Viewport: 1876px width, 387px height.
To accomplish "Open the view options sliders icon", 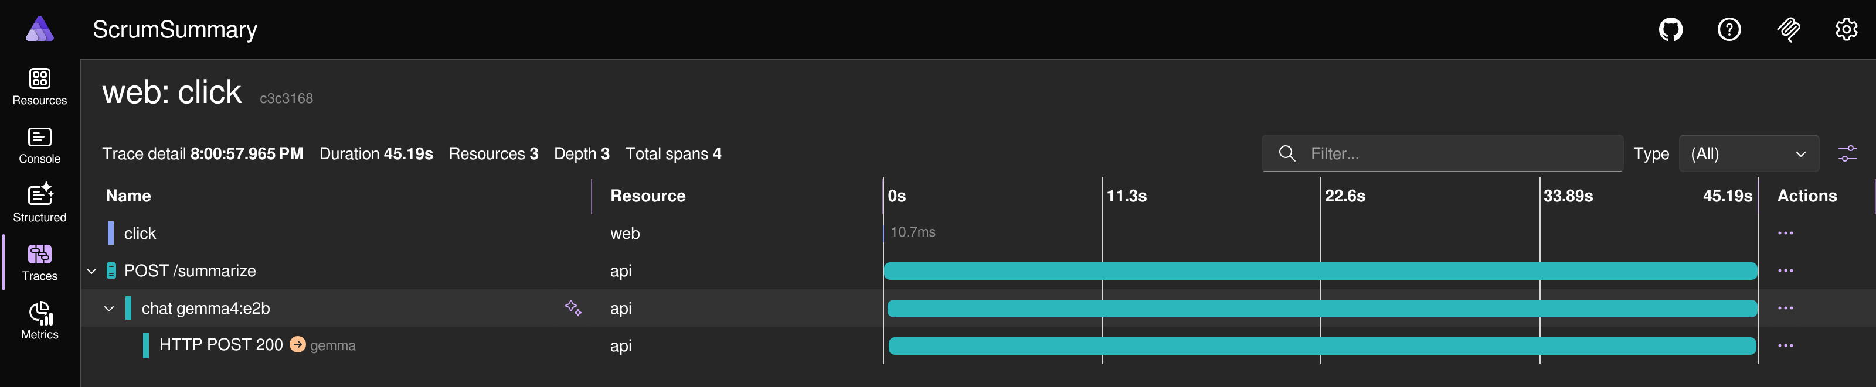I will pyautogui.click(x=1848, y=154).
